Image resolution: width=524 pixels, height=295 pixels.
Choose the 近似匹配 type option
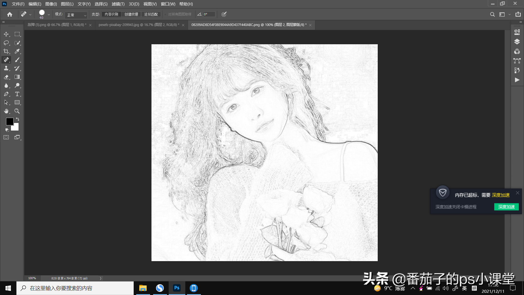tap(151, 14)
